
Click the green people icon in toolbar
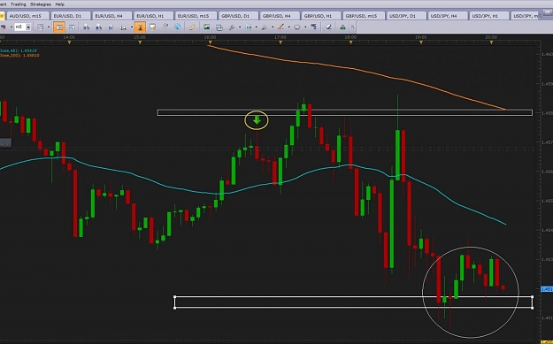342,27
